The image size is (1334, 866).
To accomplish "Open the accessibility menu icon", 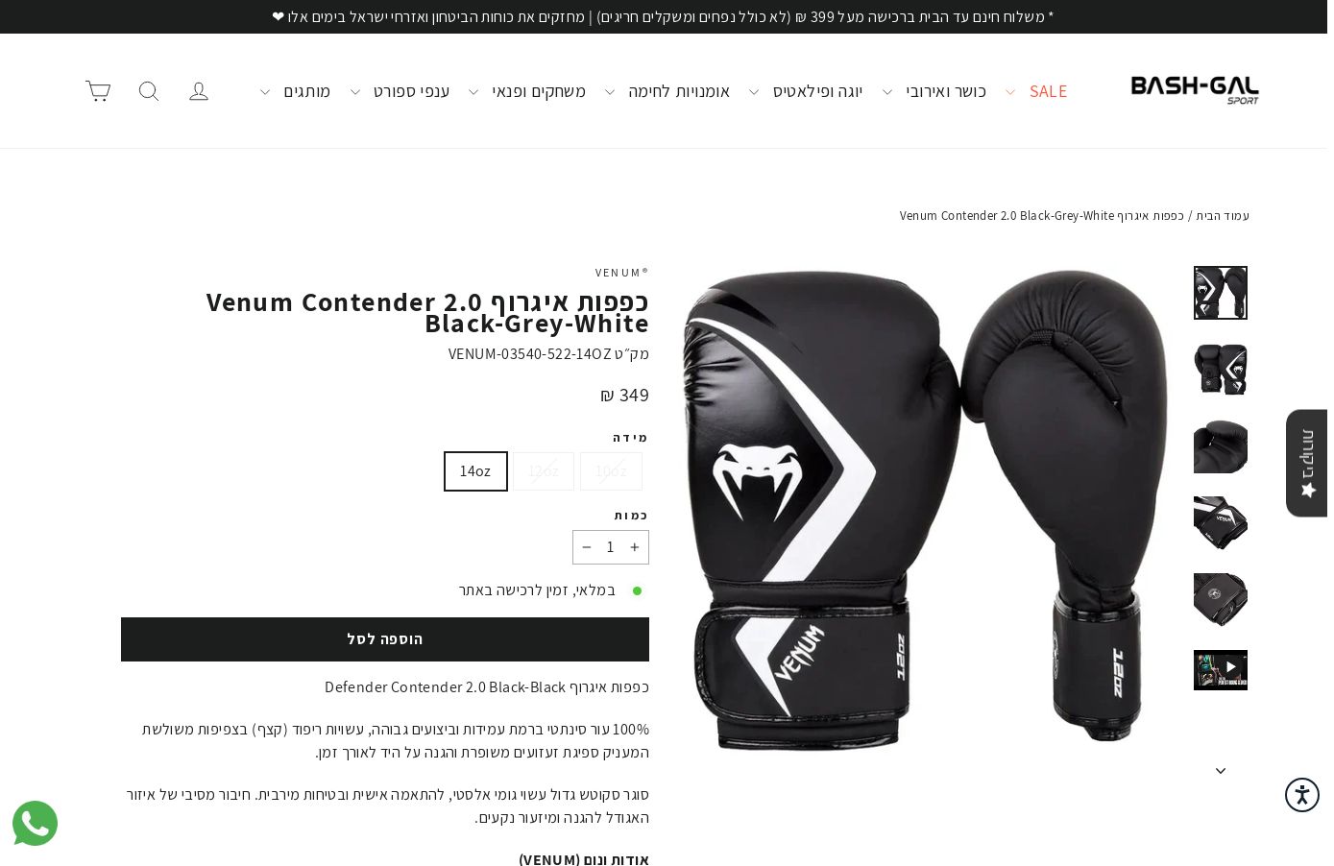I will pyautogui.click(x=1302, y=795).
